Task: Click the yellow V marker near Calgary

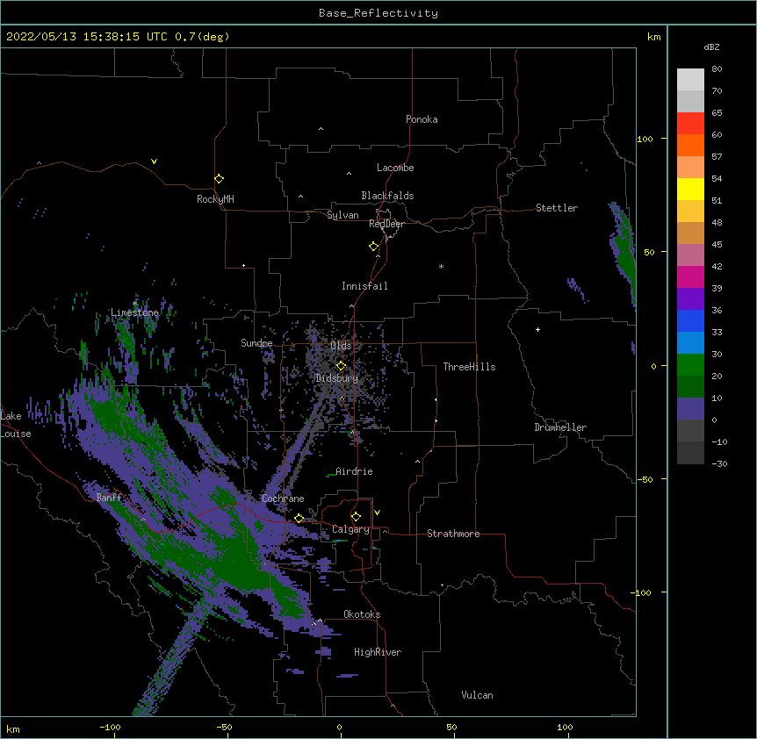Action: pos(377,513)
